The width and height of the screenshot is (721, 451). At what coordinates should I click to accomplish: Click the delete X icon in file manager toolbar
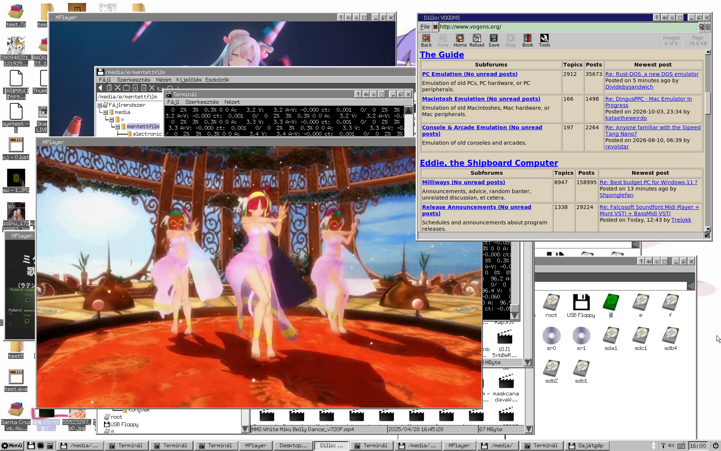(x=152, y=88)
